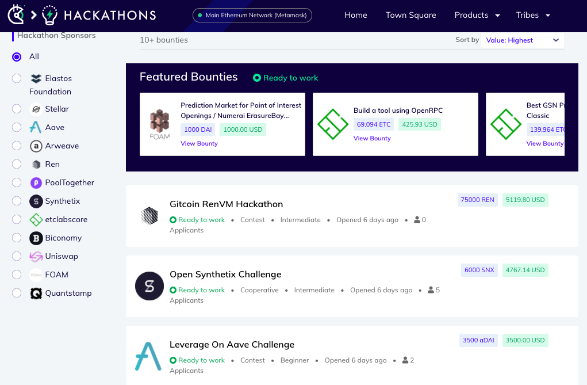Screen dimensions: 587x385
Task: Click the FOAM logo on featured bounty card
Action: coord(160,124)
